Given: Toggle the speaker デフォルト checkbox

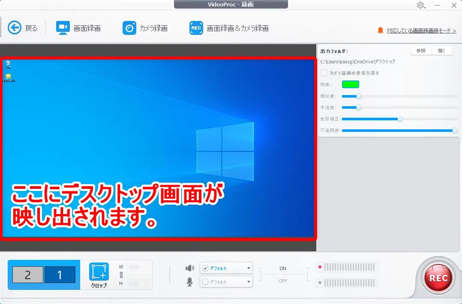Looking at the screenshot, I should click(205, 268).
